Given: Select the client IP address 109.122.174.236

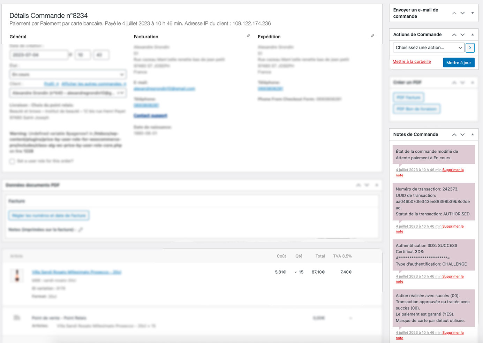Looking at the screenshot, I should [x=252, y=24].
